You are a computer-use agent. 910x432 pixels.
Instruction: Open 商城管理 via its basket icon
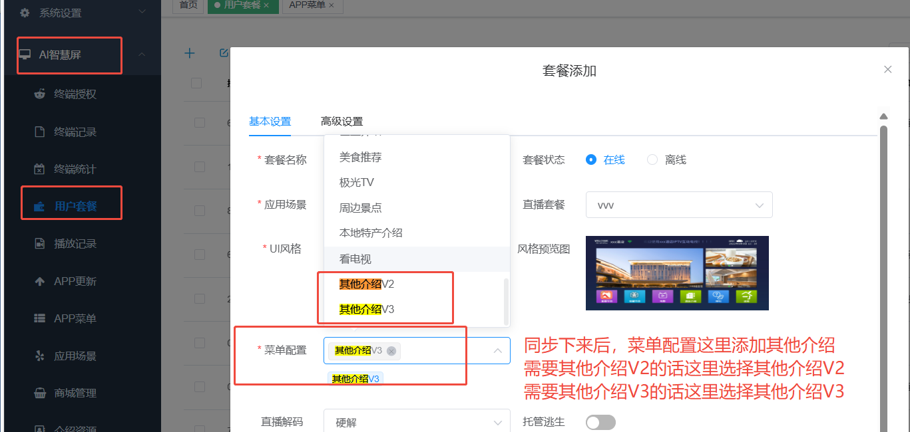(x=39, y=393)
